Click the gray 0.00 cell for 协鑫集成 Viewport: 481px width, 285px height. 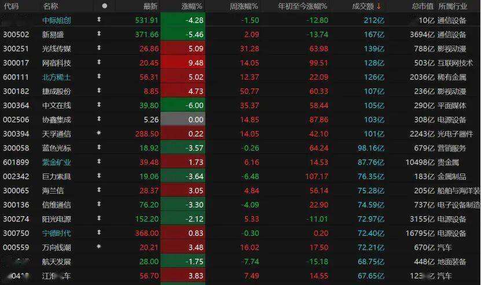[182, 120]
